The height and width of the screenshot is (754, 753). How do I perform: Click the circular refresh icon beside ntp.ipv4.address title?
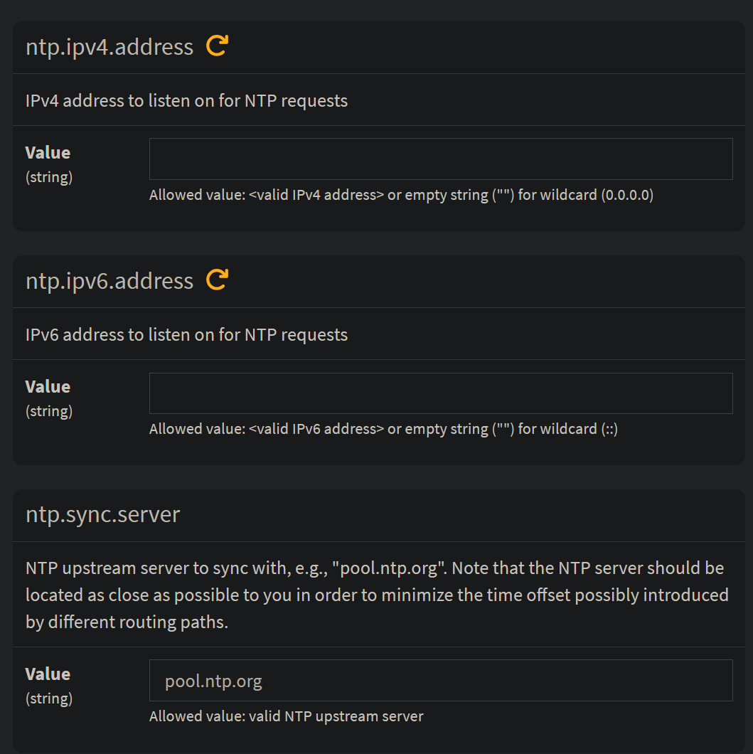pyautogui.click(x=216, y=44)
